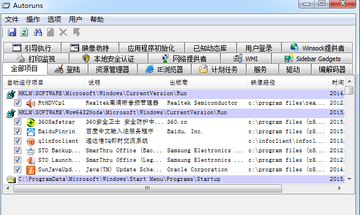The height and width of the screenshot is (215, 360).
Task: Disable the qlinfoclient entry checkbox
Action: point(17,141)
